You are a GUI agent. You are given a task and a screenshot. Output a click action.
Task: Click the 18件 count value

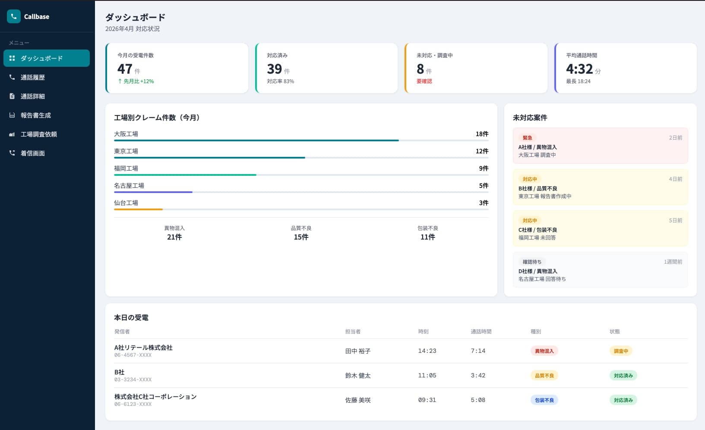[x=482, y=134]
